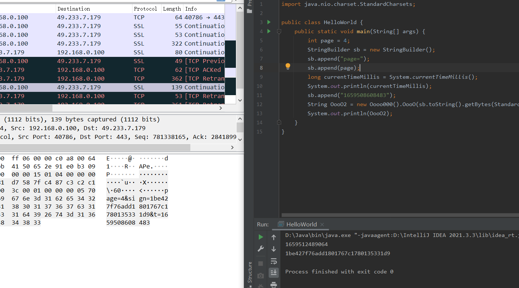The image size is (519, 288).
Task: Click the fold marker at main's closing brace
Action: click(279, 122)
